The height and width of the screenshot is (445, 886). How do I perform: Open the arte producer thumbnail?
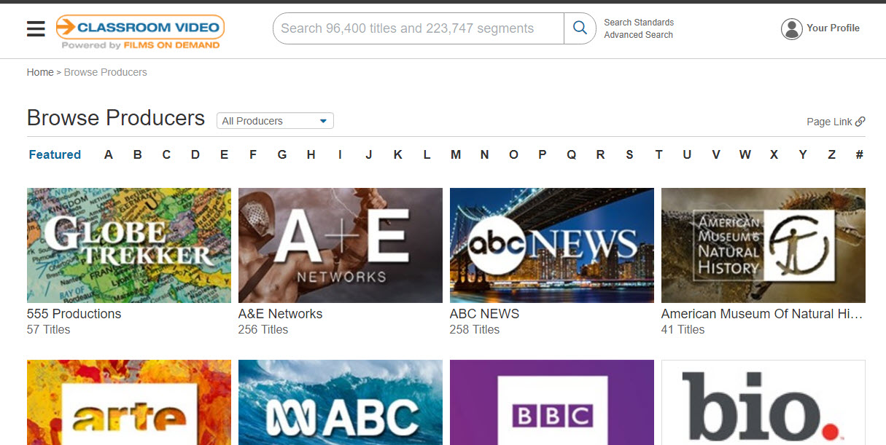tap(129, 402)
